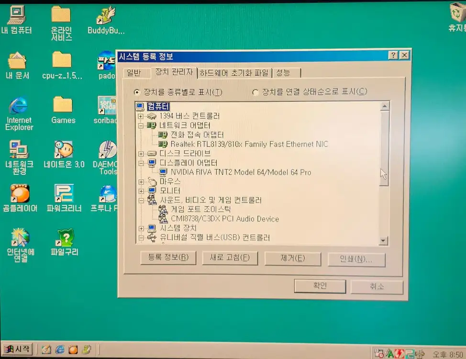Expand the 1394 버스 컨트롤러 node
The width and height of the screenshot is (466, 359).
(141, 116)
